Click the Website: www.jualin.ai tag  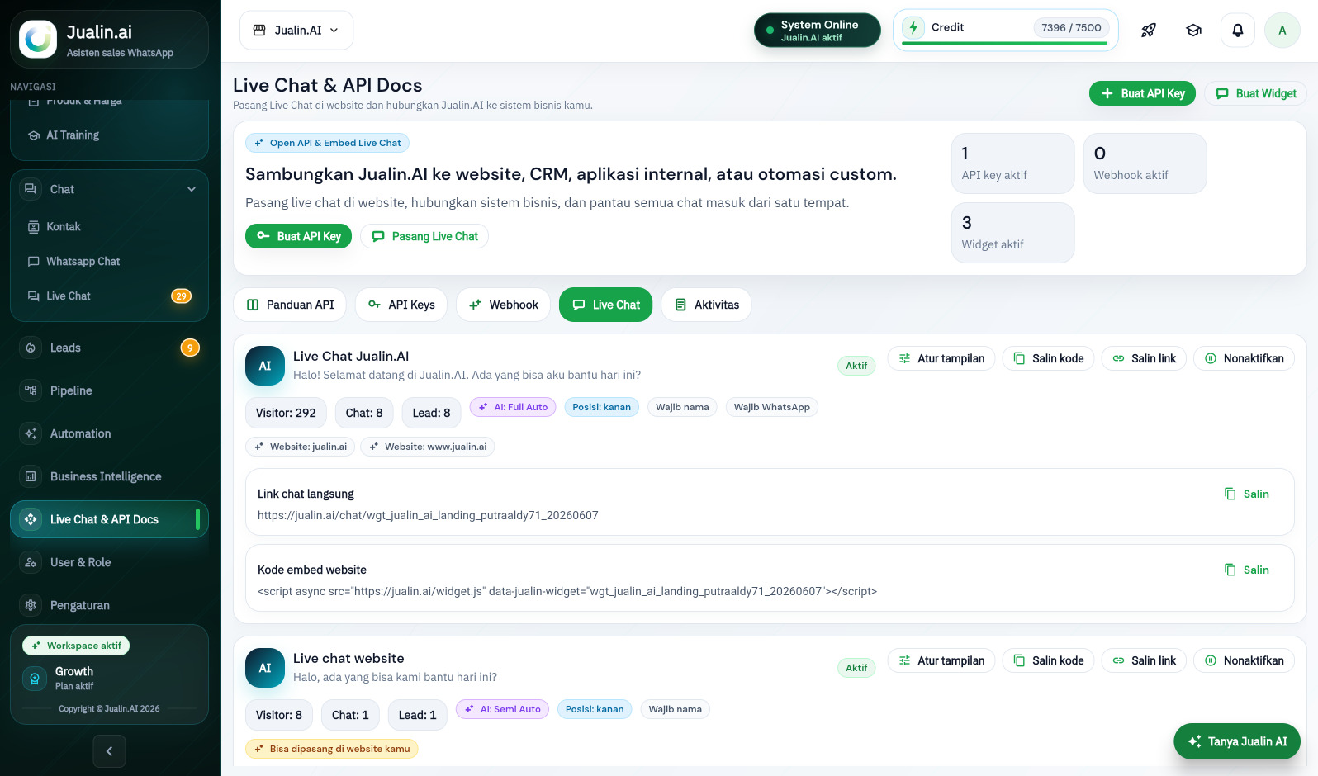coord(428,447)
